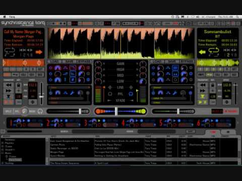Click the yellow cue button on right deck

click(x=203, y=97)
